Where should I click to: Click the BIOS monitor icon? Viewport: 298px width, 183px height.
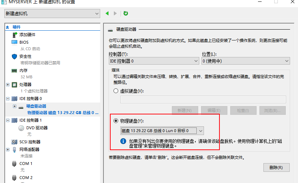(14, 42)
